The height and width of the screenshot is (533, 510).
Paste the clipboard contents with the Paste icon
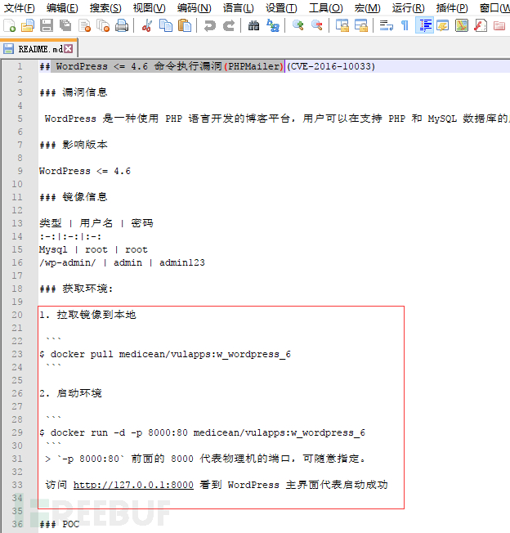tap(185, 25)
